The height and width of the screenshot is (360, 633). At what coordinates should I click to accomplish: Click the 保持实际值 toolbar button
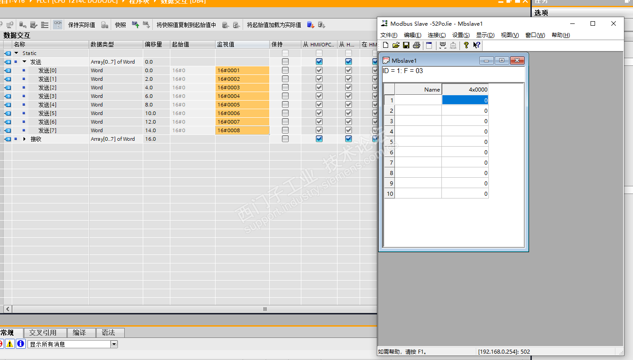[x=82, y=25]
